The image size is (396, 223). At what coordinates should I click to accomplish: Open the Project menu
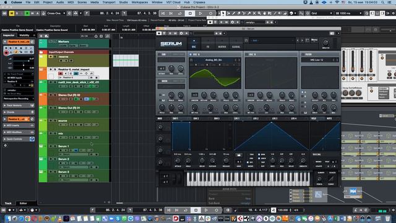click(x=48, y=2)
